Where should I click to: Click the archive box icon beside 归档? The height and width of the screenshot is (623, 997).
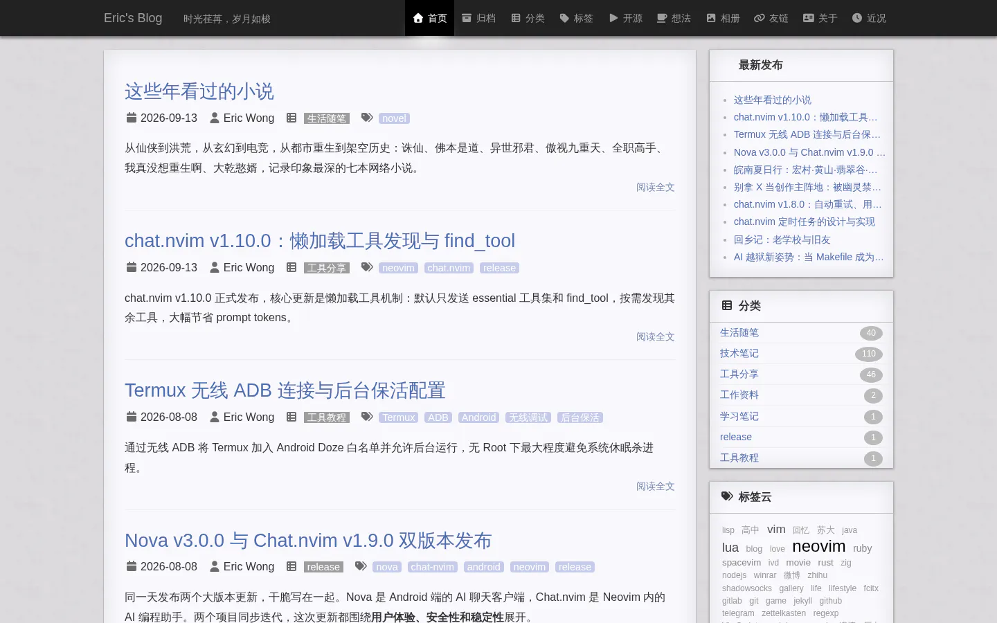(x=467, y=18)
